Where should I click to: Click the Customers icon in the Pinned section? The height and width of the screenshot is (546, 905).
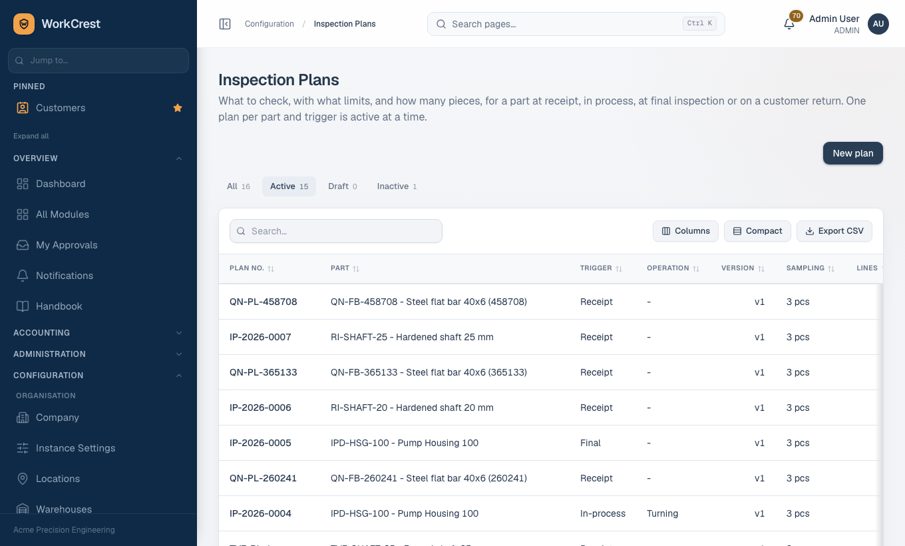pos(23,108)
